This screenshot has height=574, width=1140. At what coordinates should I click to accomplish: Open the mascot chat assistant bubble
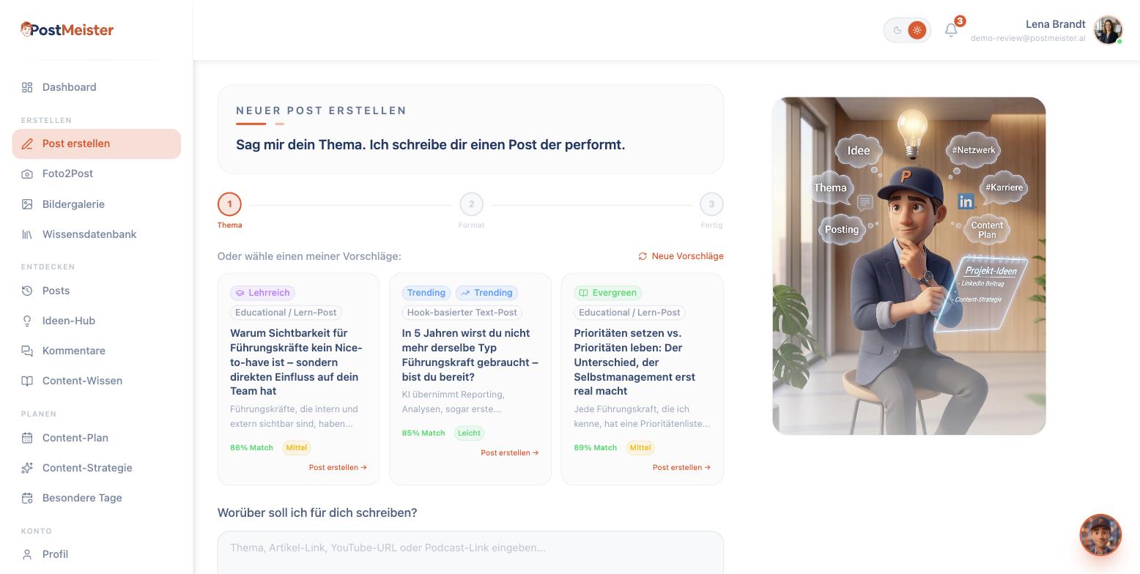click(1100, 534)
